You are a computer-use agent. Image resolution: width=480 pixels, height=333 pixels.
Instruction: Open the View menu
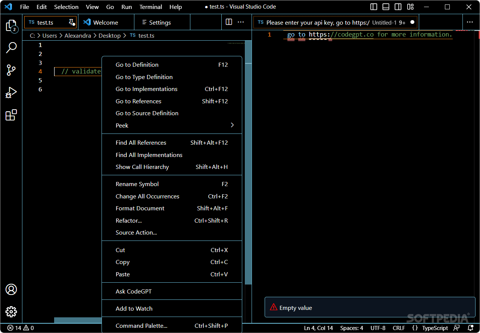pyautogui.click(x=92, y=7)
